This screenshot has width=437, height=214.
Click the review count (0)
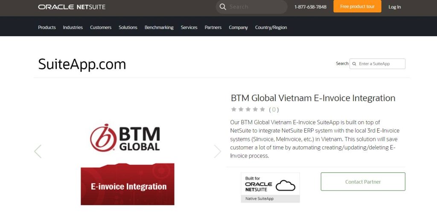[274, 109]
